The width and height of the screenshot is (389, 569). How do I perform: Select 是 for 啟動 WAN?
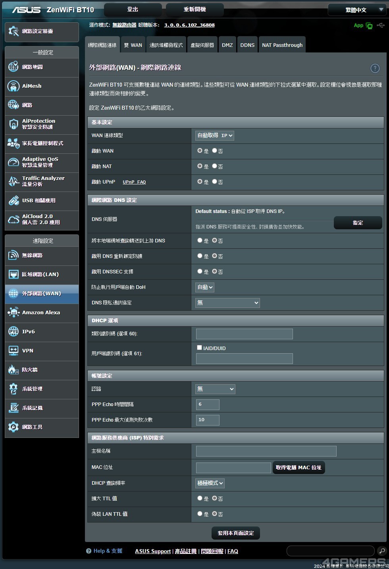pyautogui.click(x=200, y=151)
